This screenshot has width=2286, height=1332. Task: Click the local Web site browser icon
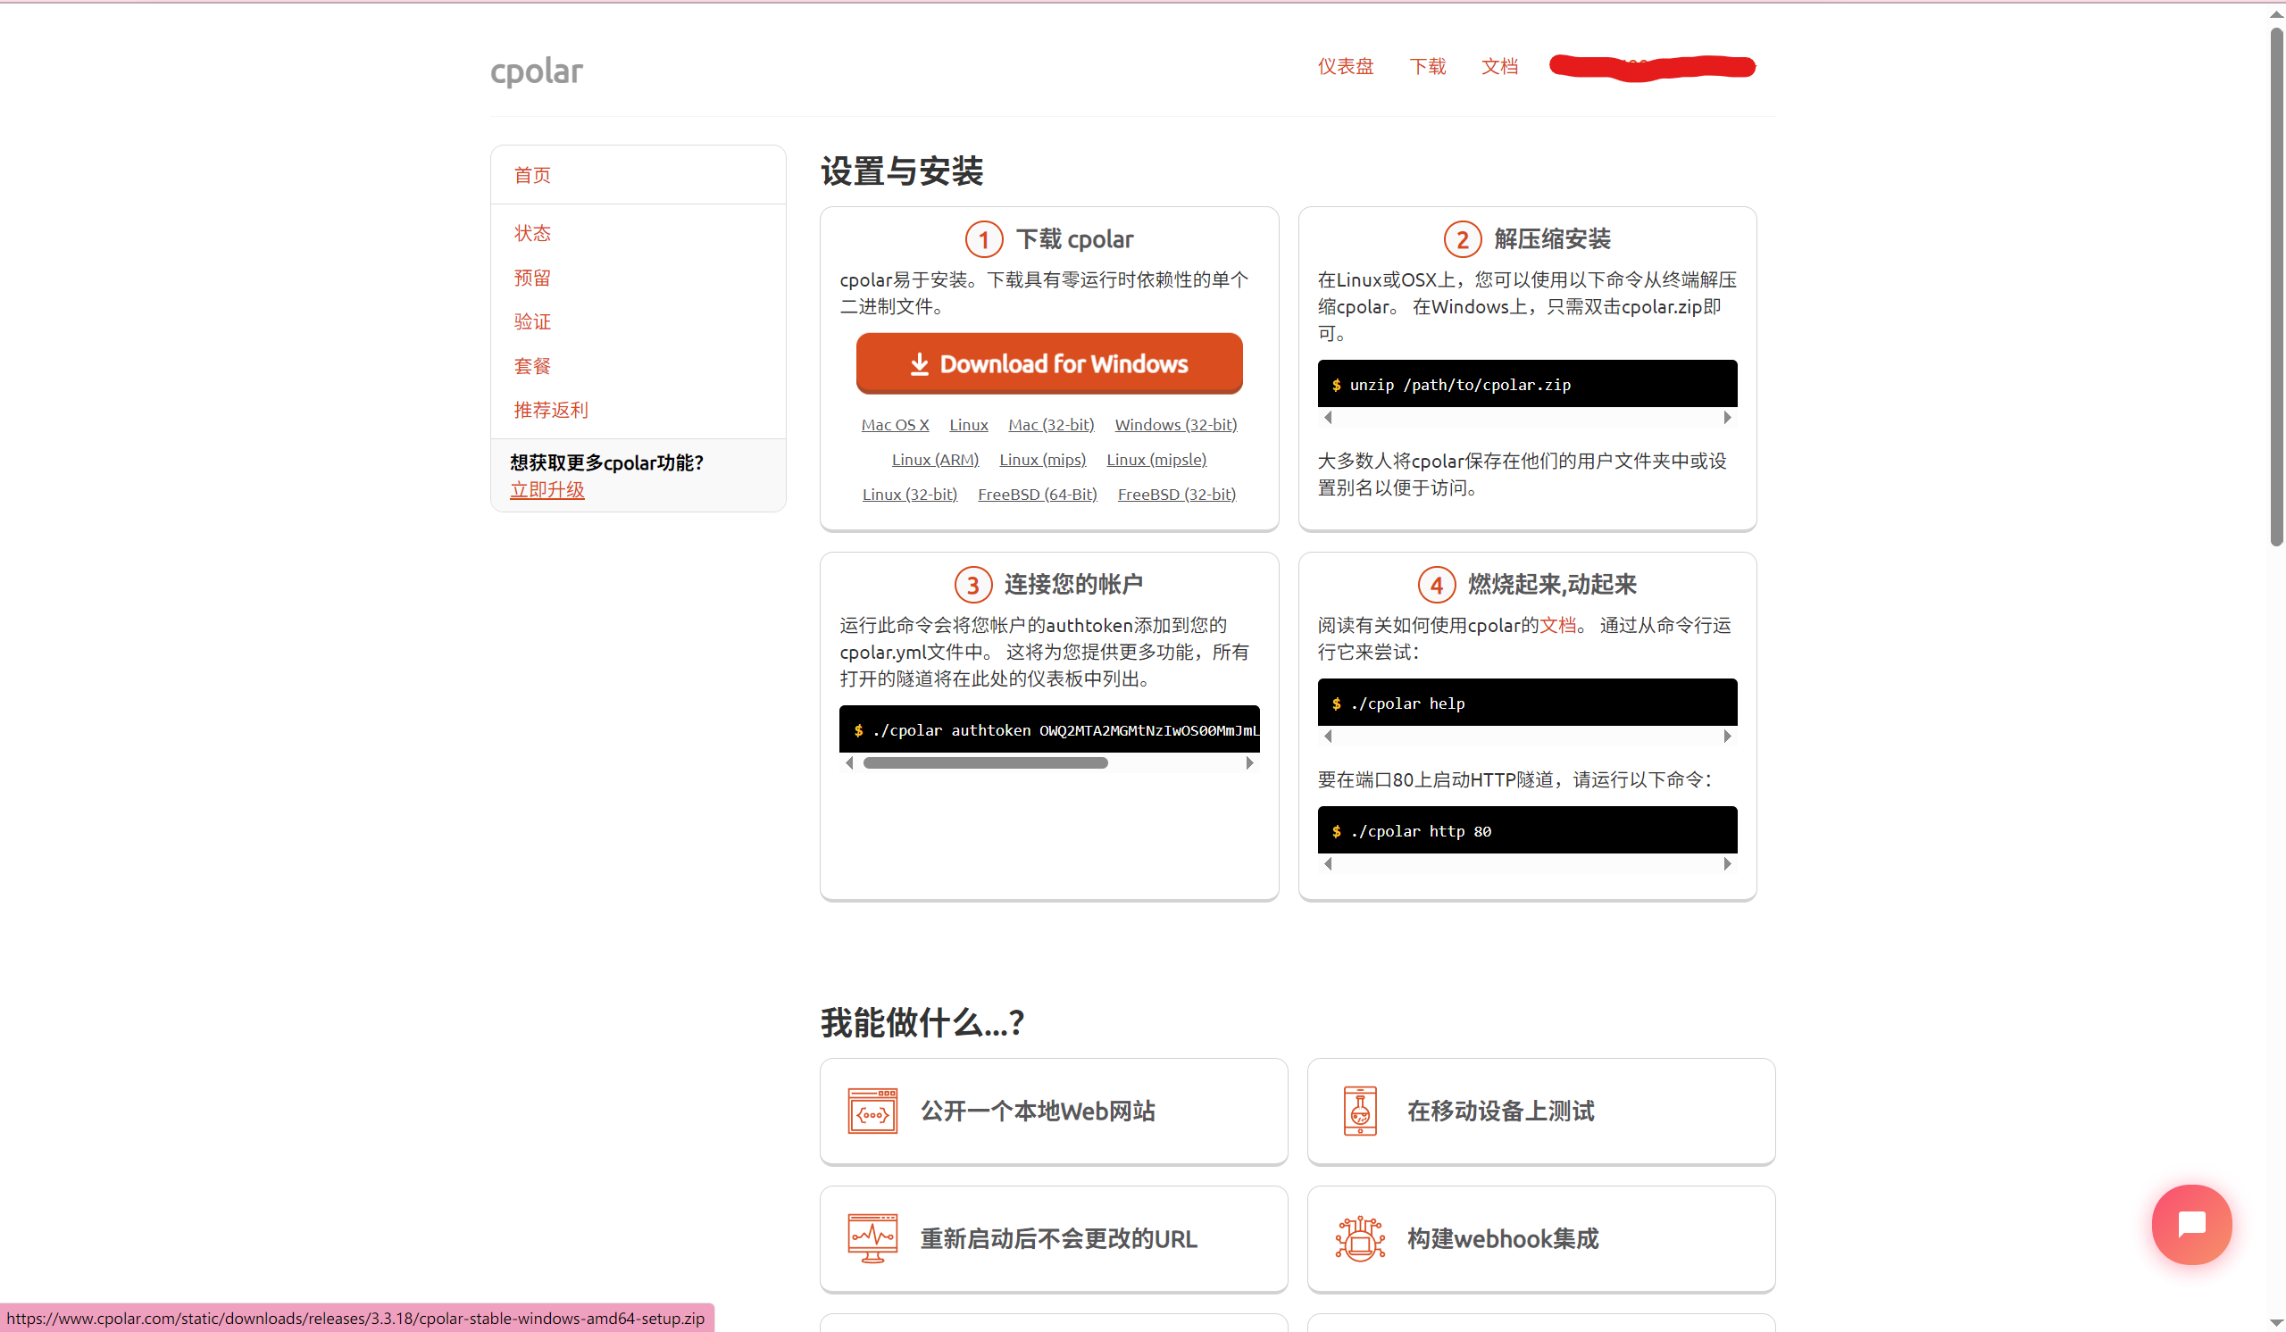[872, 1111]
